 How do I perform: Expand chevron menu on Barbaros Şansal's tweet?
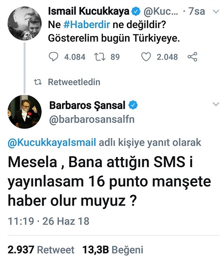click(x=216, y=104)
